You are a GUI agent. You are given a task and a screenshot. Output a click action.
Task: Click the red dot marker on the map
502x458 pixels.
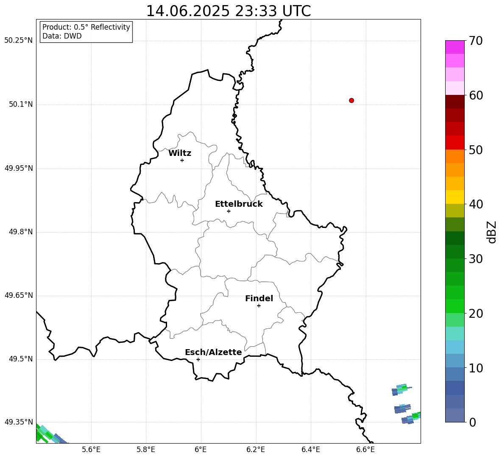click(351, 100)
